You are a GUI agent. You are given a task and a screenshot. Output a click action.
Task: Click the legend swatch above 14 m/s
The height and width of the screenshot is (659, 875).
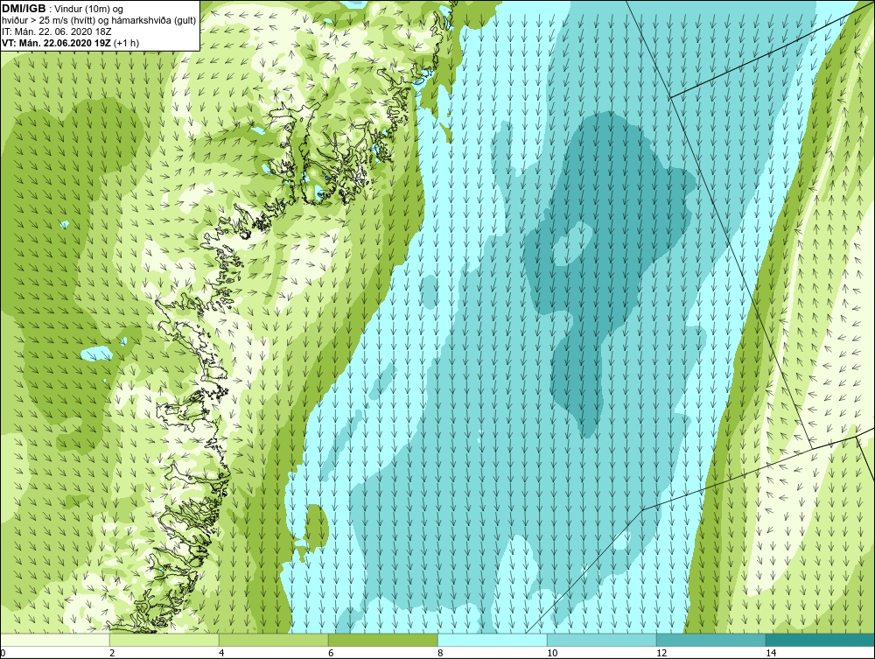821,640
